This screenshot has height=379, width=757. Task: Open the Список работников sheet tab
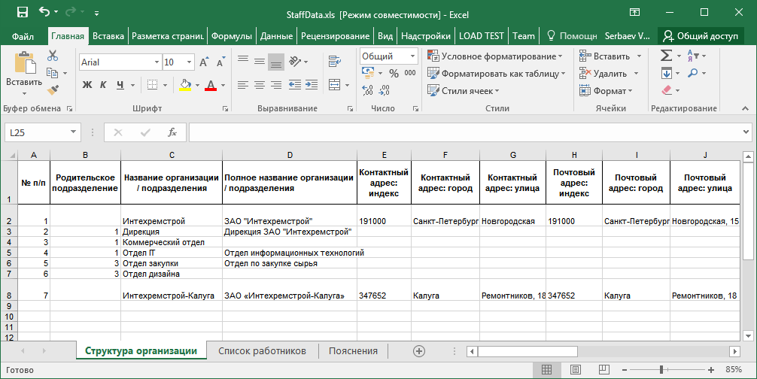(262, 351)
